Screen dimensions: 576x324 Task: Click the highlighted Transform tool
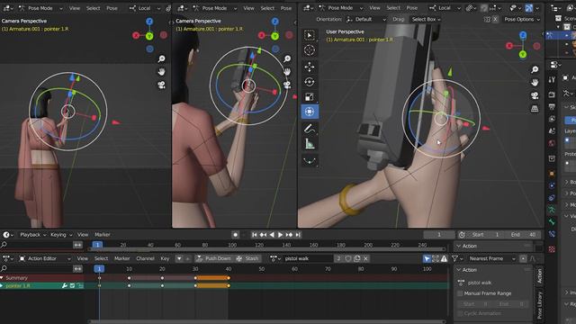(x=310, y=112)
